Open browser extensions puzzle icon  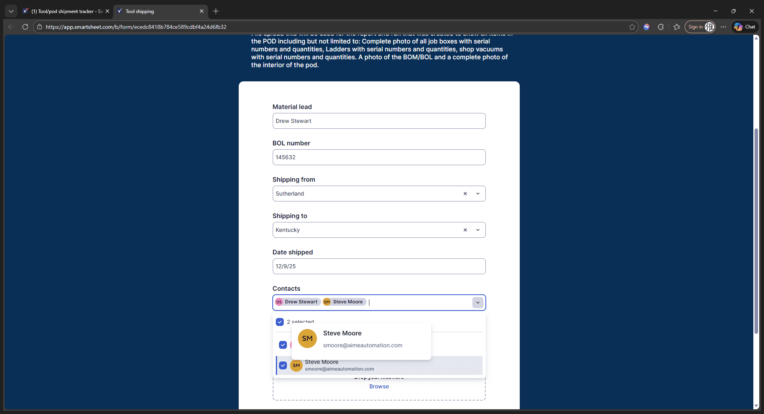(661, 27)
